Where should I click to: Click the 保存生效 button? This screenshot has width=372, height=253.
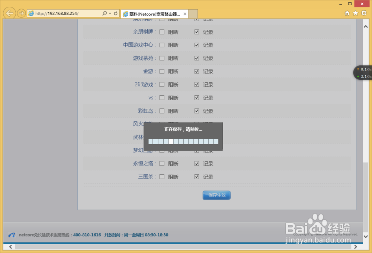[217, 195]
